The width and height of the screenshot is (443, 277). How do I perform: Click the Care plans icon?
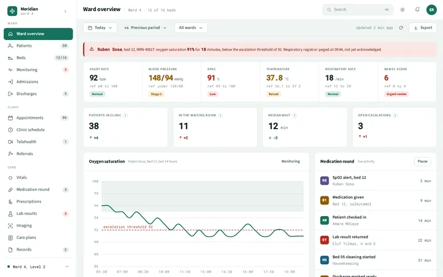point(10,238)
